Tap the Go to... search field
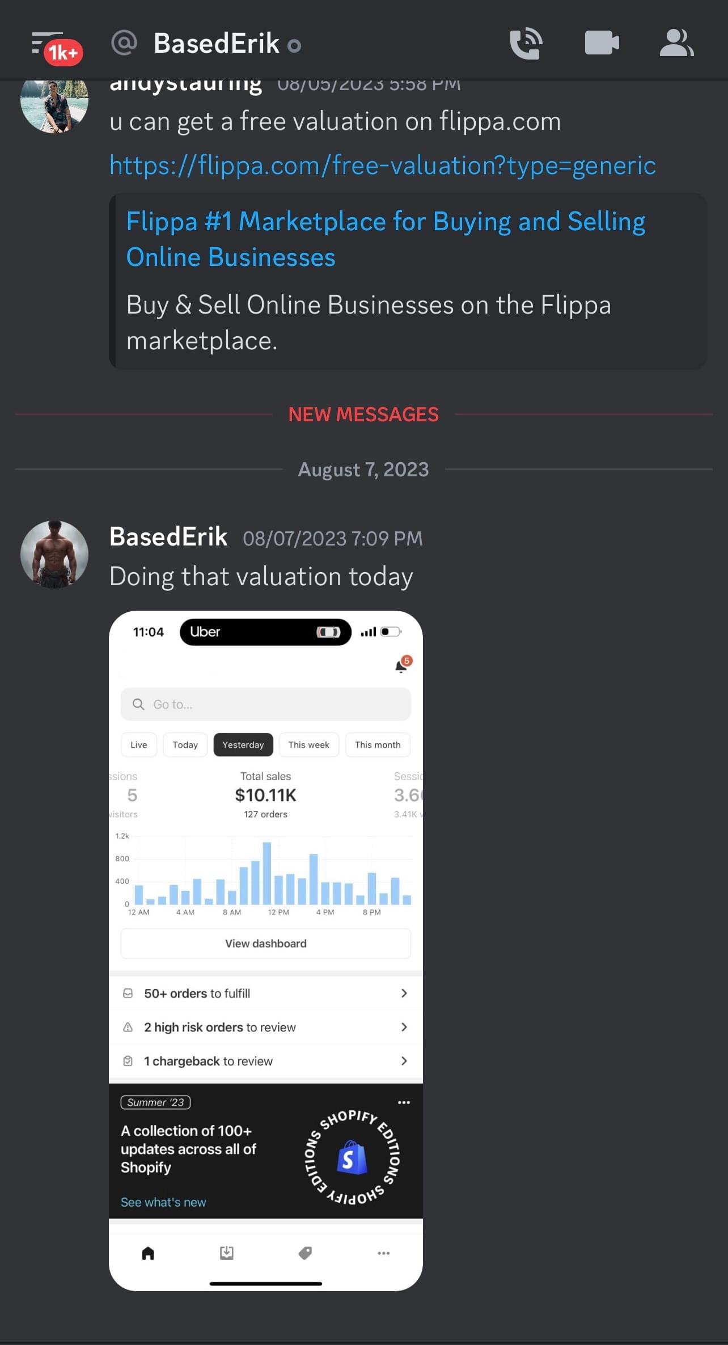Screen dimensions: 728x1345 pos(265,704)
